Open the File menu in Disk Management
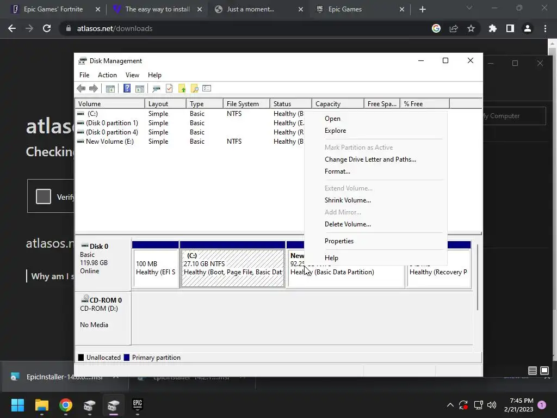The width and height of the screenshot is (557, 418). tap(84, 75)
